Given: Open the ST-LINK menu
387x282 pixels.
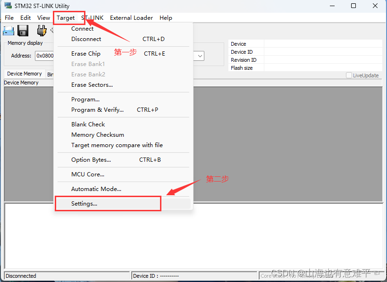Looking at the screenshot, I should 93,17.
